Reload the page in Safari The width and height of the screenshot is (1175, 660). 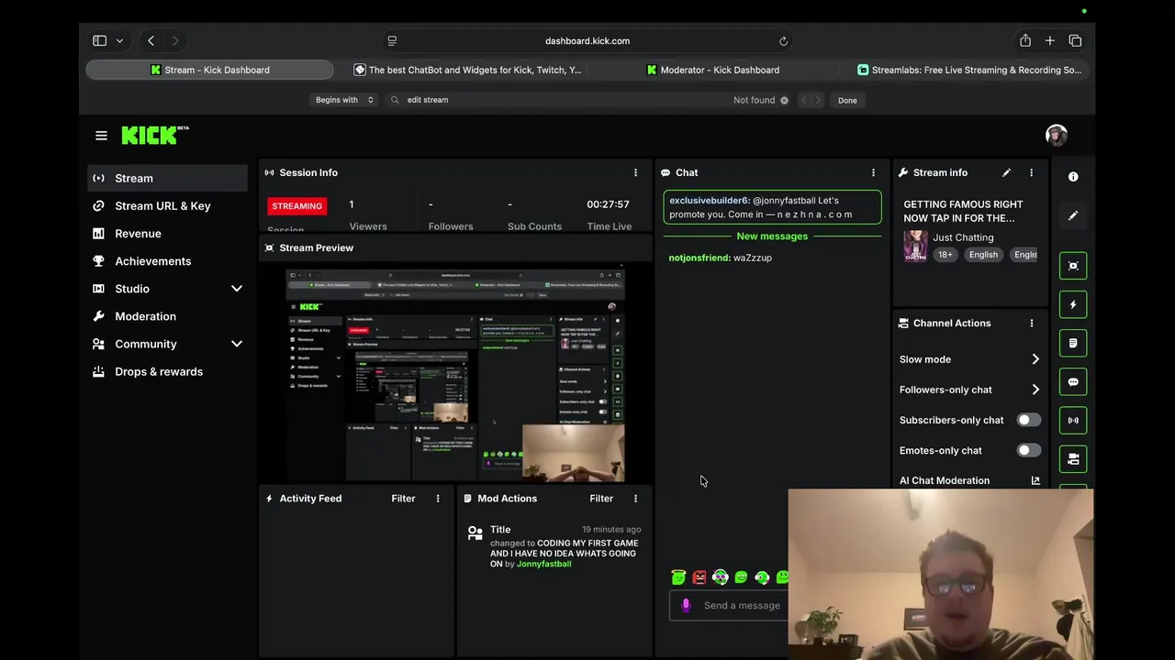click(783, 41)
